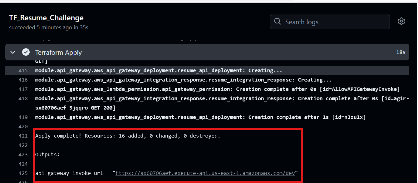Screen dimensions: 418x183
Task: Click the "Apply complete! Resources" log line
Action: (x=128, y=136)
